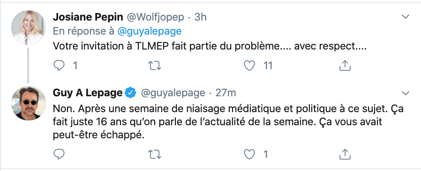This screenshot has width=421, height=171.
Task: Open Josiane Pepin's display name
Action: [88, 17]
